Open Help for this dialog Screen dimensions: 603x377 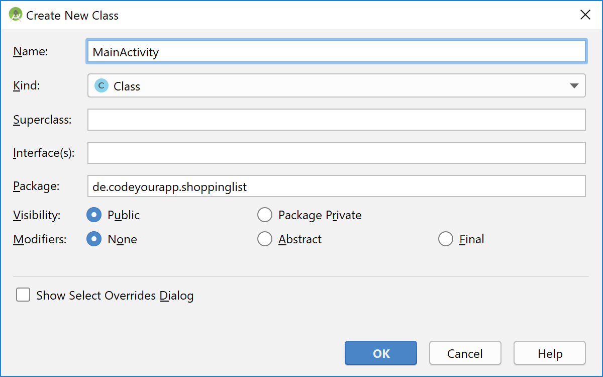(x=550, y=353)
